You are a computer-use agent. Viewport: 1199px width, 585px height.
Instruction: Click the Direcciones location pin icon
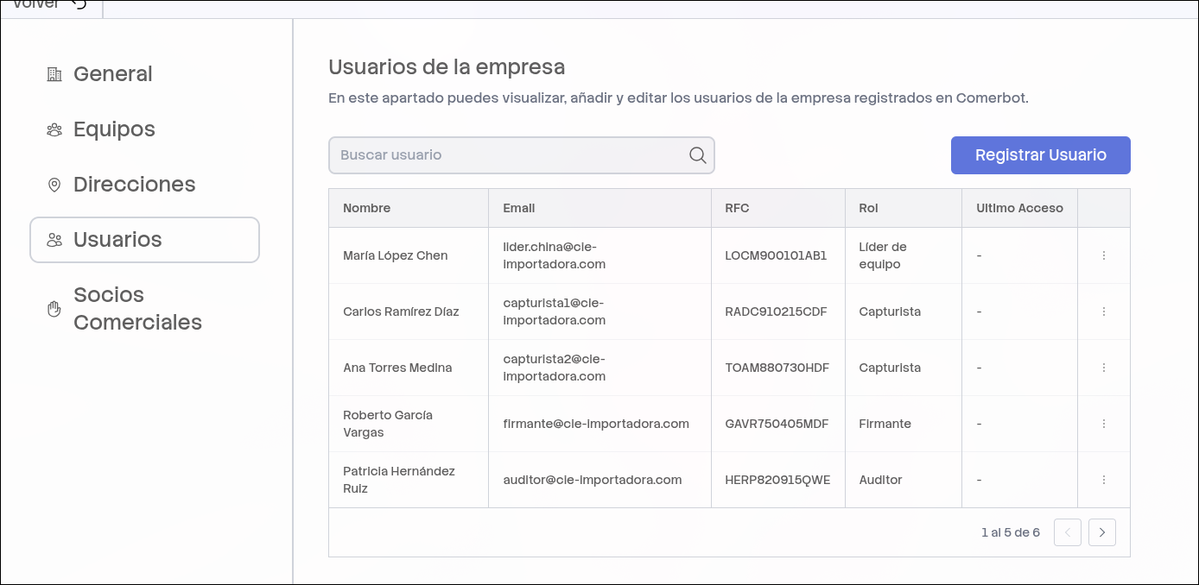(x=54, y=185)
